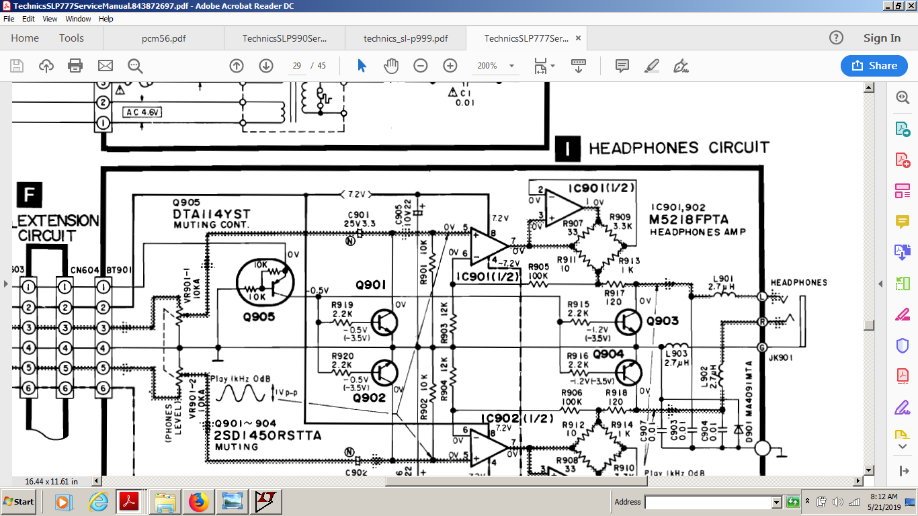Image resolution: width=918 pixels, height=516 pixels.
Task: Go to Home view
Action: pyautogui.click(x=25, y=38)
